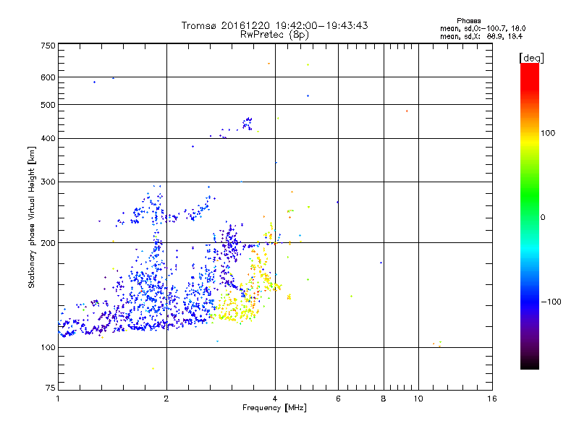Click the '6' frequency axis tick label
579x434 pixels.
[x=338, y=399]
